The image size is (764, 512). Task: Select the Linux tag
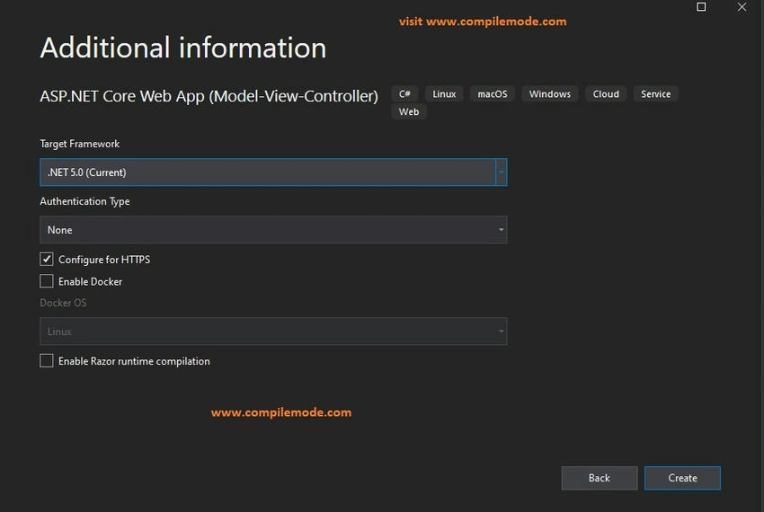pyautogui.click(x=444, y=94)
